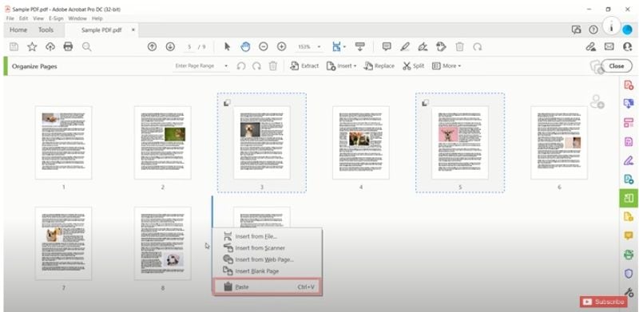The height and width of the screenshot is (312, 639).
Task: Click the stamp tool icon
Action: 441,47
